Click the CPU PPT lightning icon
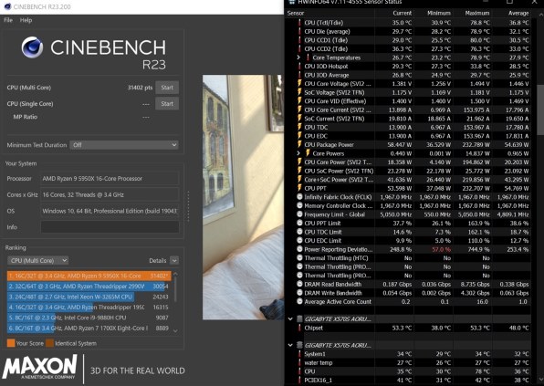Viewport: 544px width, 386px height. (x=299, y=188)
